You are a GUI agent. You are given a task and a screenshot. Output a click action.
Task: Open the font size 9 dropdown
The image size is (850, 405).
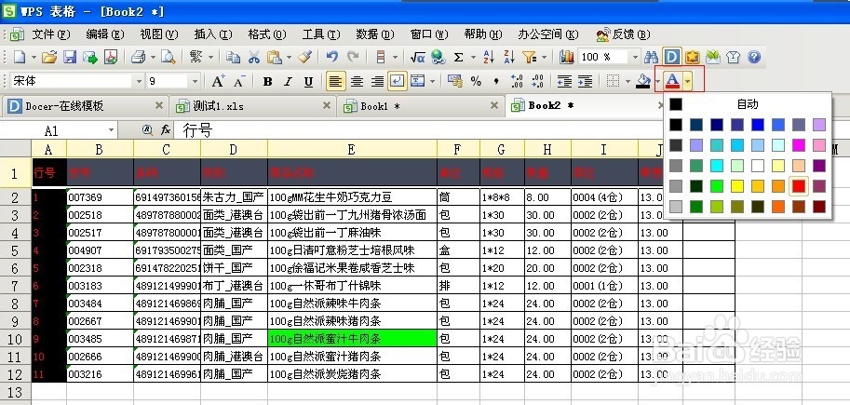click(196, 81)
